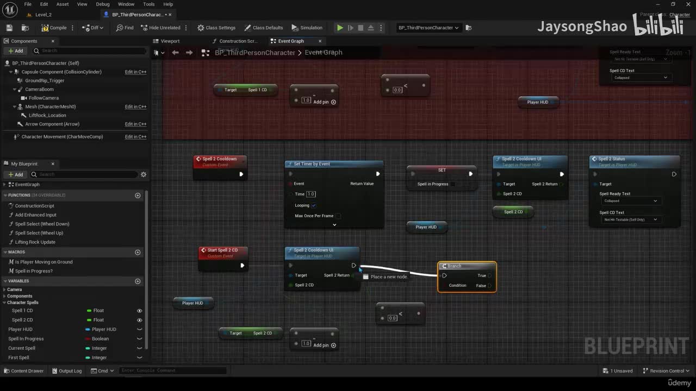Click the icon right of debug object selector

pos(469,28)
